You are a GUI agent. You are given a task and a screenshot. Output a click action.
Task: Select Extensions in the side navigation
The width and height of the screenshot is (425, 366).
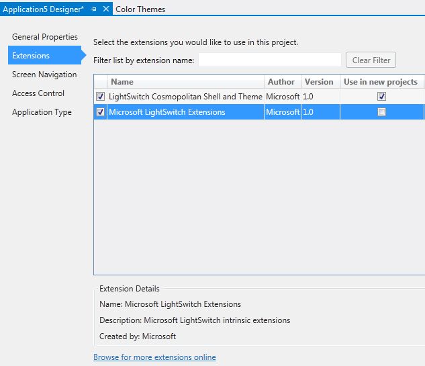click(x=31, y=56)
